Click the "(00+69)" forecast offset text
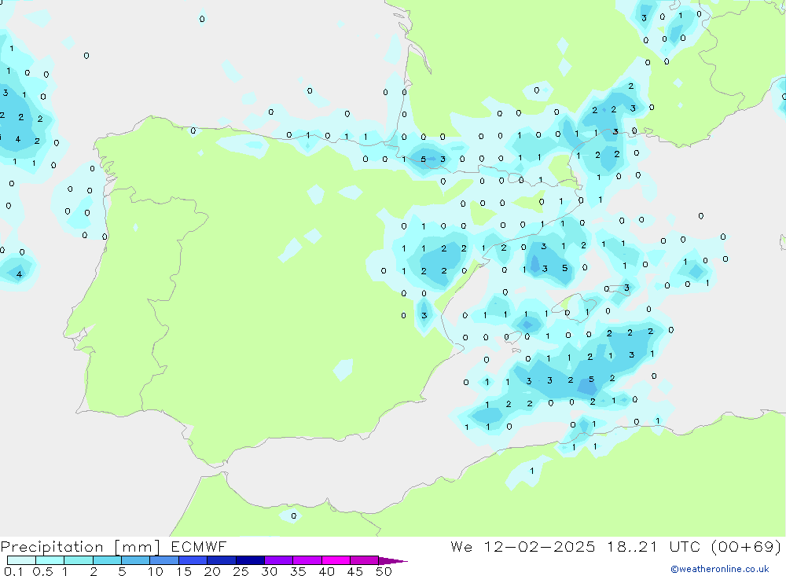786x576 pixels. [747, 546]
